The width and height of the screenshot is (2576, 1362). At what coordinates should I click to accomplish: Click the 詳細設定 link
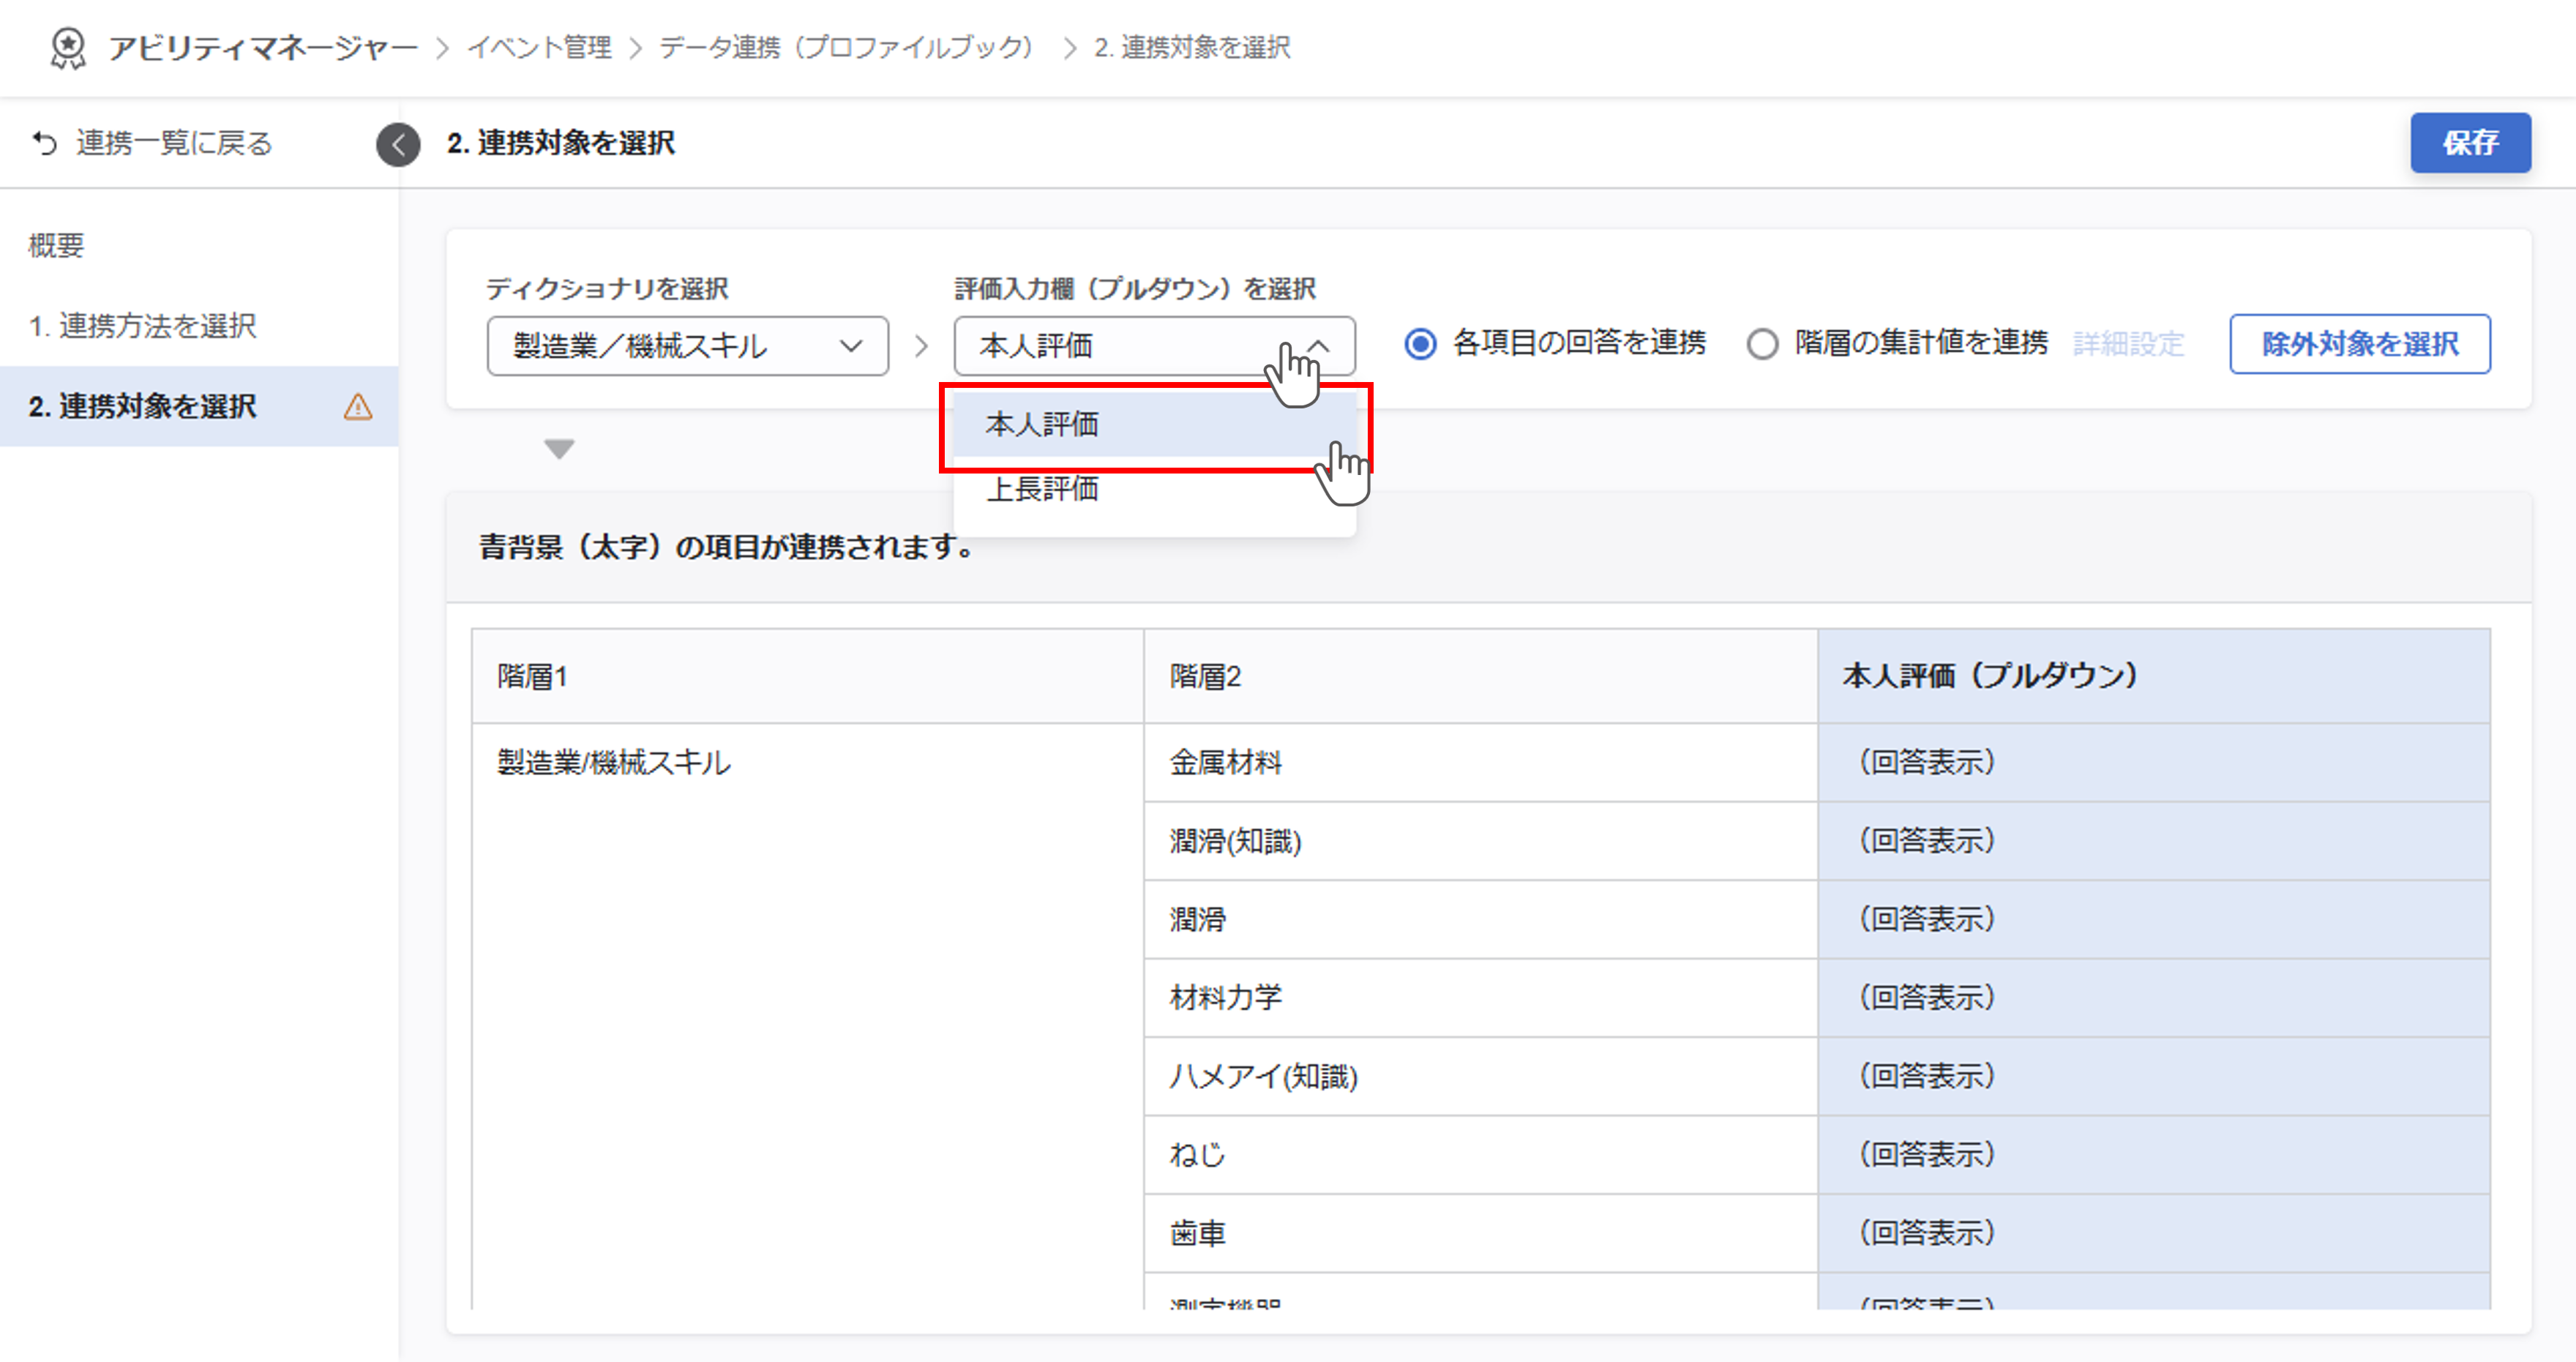2128,344
